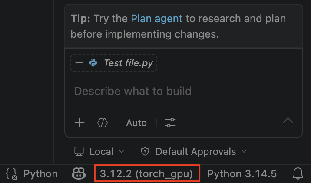Screen dimensions: 311x183
Task: Show notifications with bell icon
Action: click(x=298, y=174)
